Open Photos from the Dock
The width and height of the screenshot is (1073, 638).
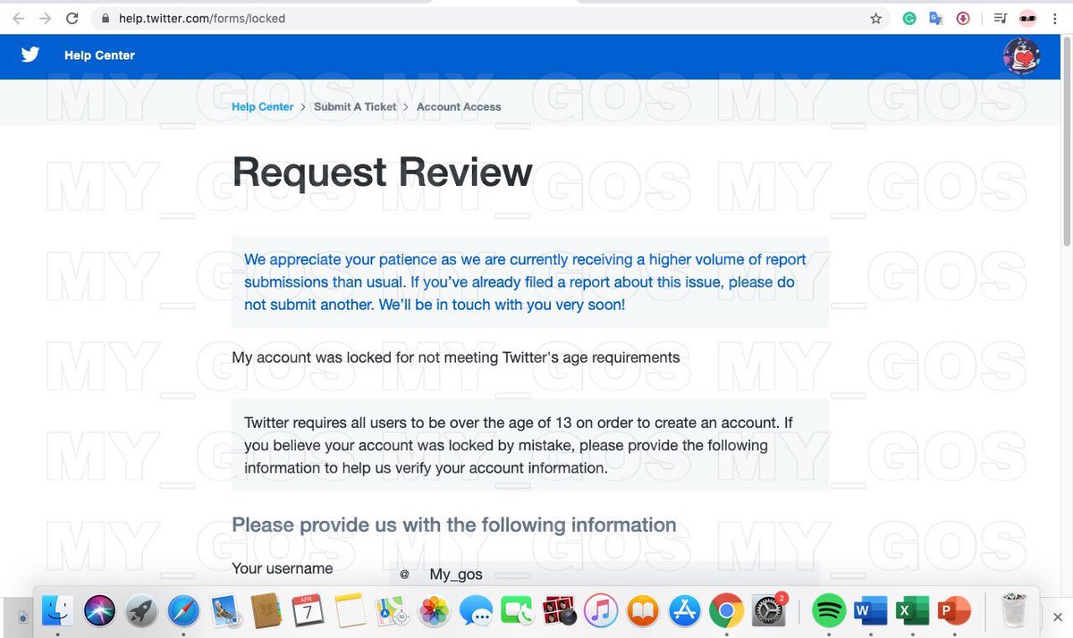[434, 611]
